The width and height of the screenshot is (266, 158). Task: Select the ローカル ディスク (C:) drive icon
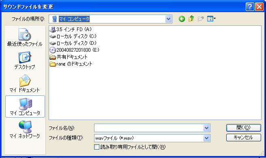pos(53,36)
